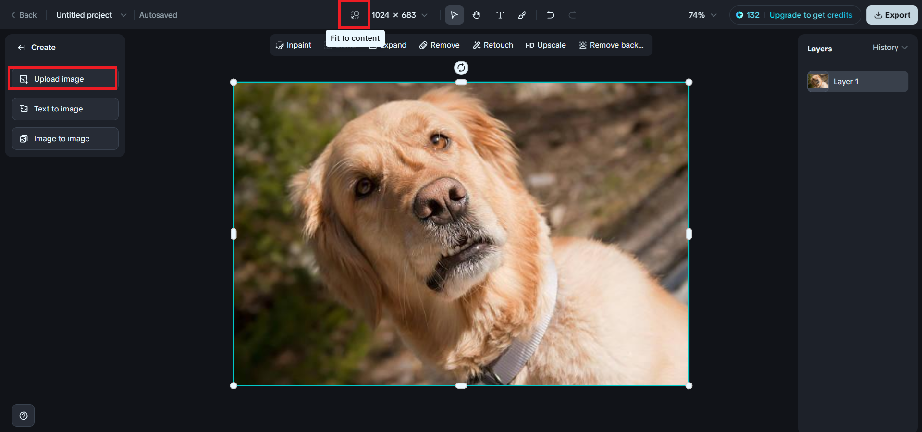922x432 pixels.
Task: Choose Inpaint from the edit toolbar
Action: pos(294,45)
